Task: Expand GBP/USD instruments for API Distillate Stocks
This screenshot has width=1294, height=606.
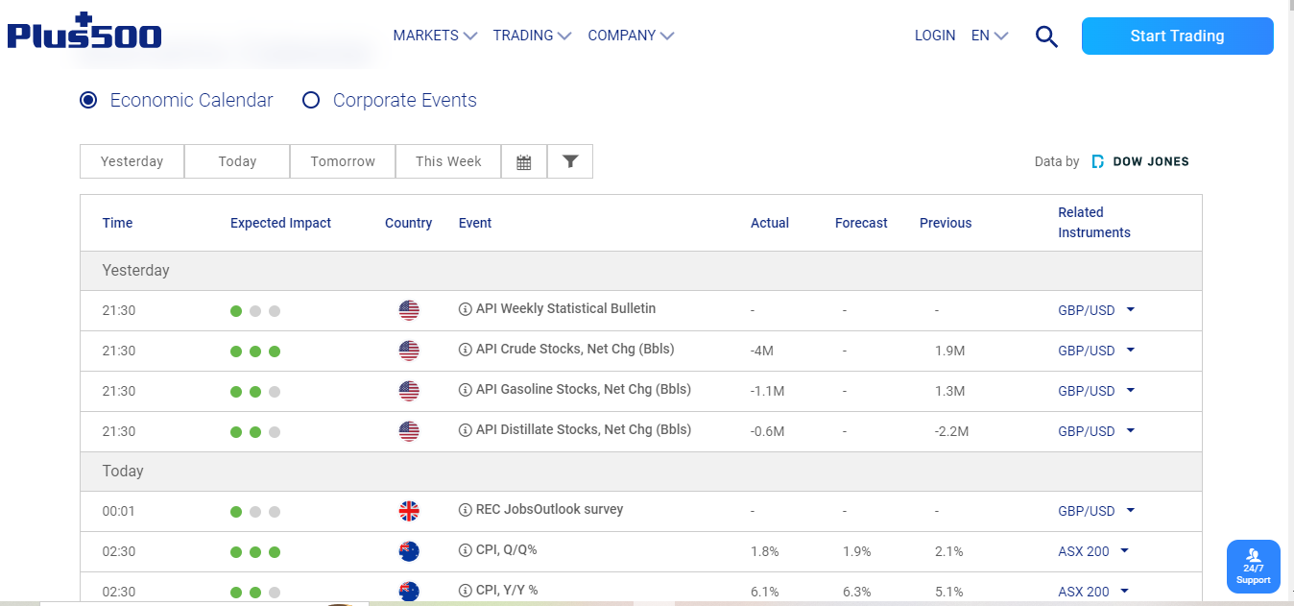Action: coord(1096,431)
